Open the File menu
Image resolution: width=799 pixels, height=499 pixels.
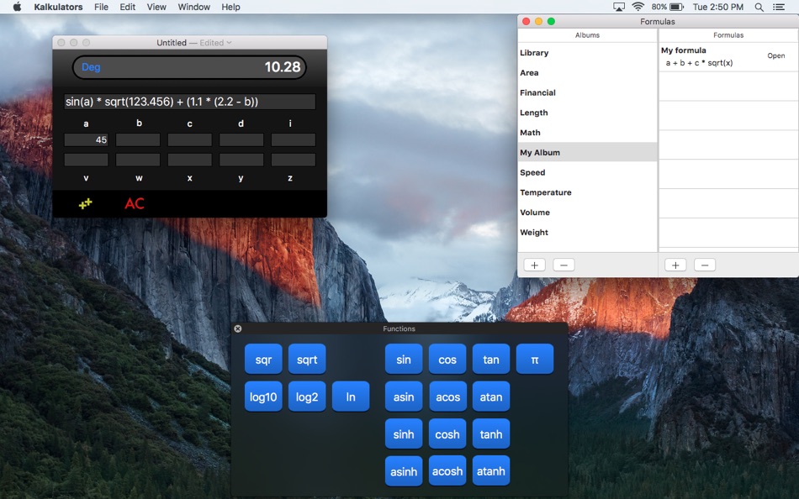pos(101,7)
